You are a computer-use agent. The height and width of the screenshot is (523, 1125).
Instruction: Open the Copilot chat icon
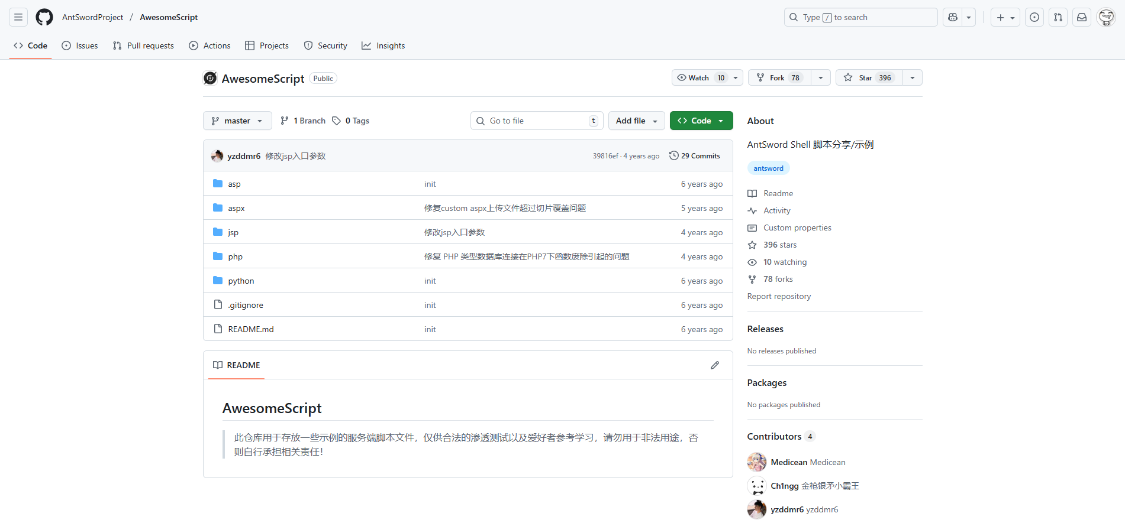(x=953, y=17)
